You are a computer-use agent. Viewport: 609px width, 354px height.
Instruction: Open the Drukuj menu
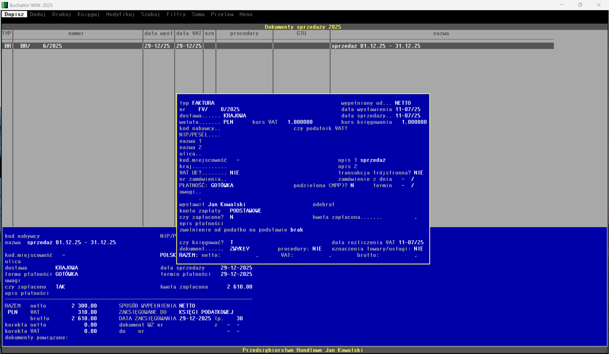tap(62, 14)
